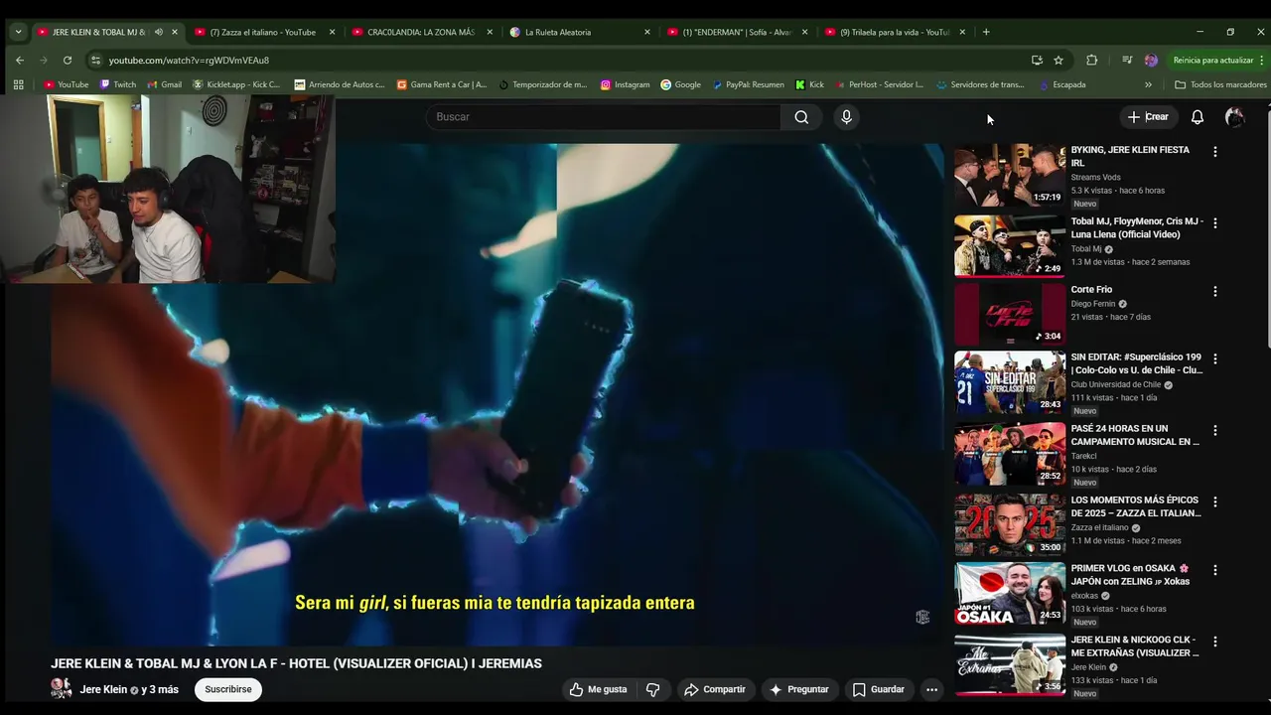Viewport: 1271px width, 715px height.
Task: Open the Twitch bookmark
Action: 118,84
